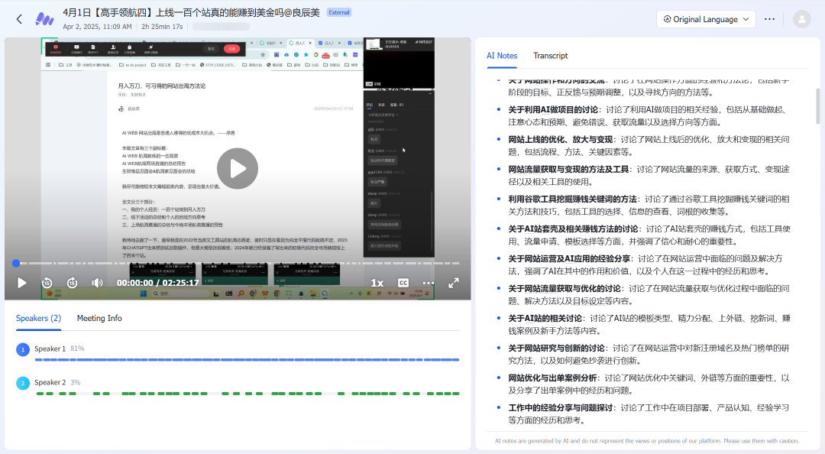825x454 pixels.
Task: Switch to the AI Notes tab
Action: [501, 55]
